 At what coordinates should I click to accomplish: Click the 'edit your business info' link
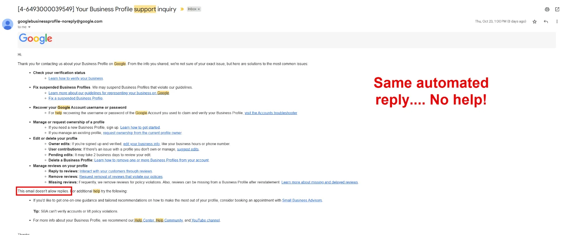pos(141,144)
